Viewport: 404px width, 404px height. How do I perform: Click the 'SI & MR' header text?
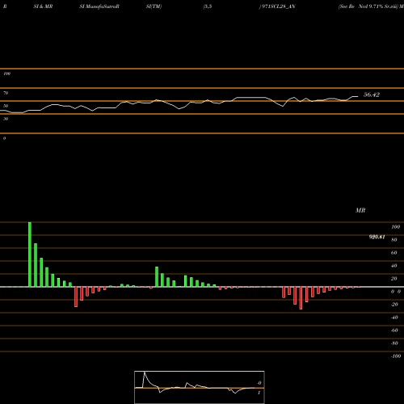pos(43,6)
